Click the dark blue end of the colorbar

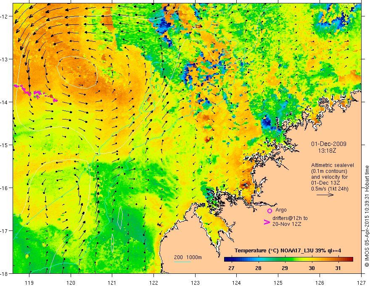[227, 259]
